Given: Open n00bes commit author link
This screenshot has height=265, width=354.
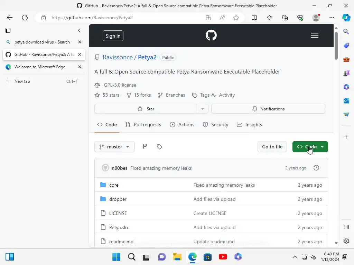Looking at the screenshot, I should click(x=119, y=168).
